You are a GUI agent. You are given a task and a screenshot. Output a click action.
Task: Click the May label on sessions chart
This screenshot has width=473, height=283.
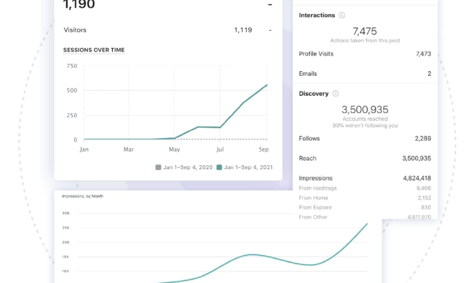pos(174,150)
